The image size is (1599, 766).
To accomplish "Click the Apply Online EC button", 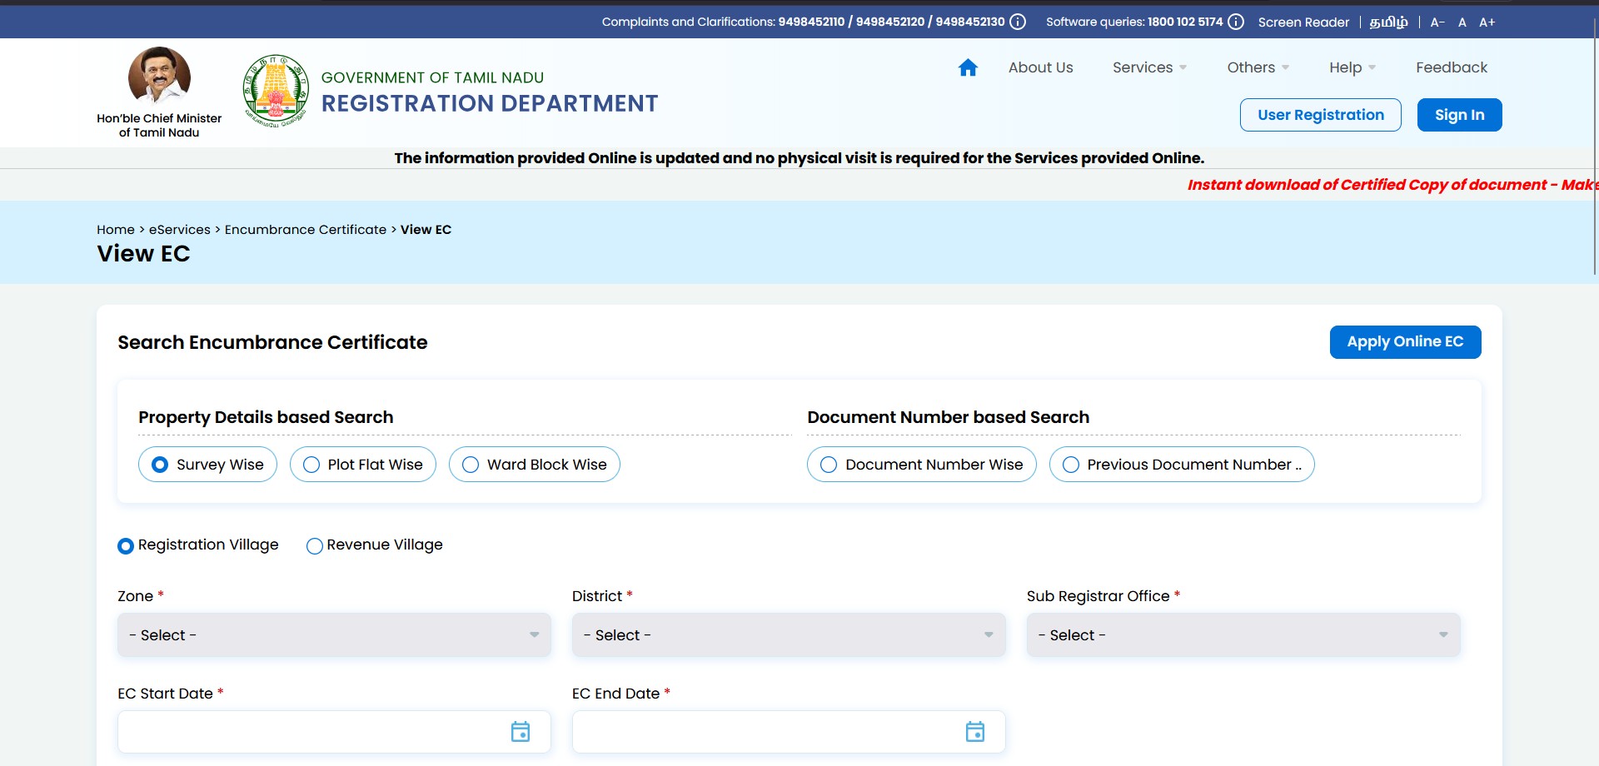I will click(1405, 342).
